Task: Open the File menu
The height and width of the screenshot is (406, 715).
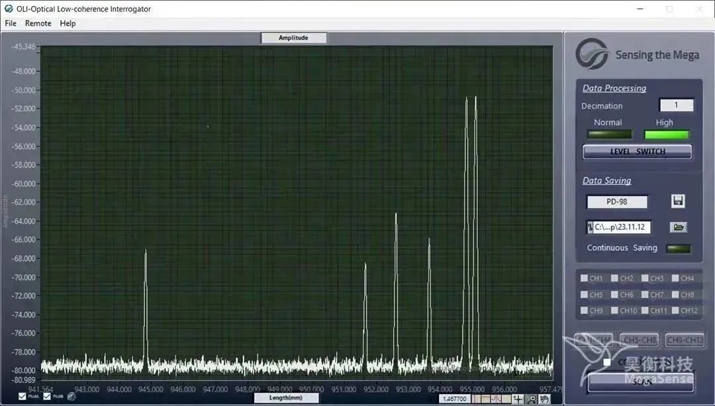Action: pyautogui.click(x=11, y=23)
